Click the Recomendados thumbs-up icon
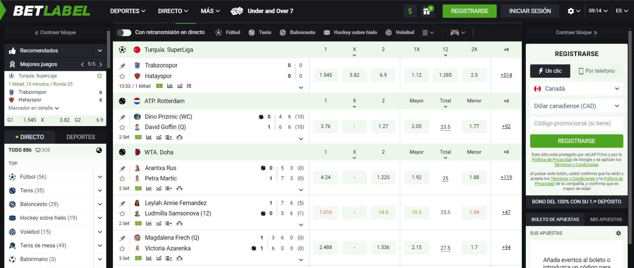Viewport: 634px width, 268px height. [12, 51]
